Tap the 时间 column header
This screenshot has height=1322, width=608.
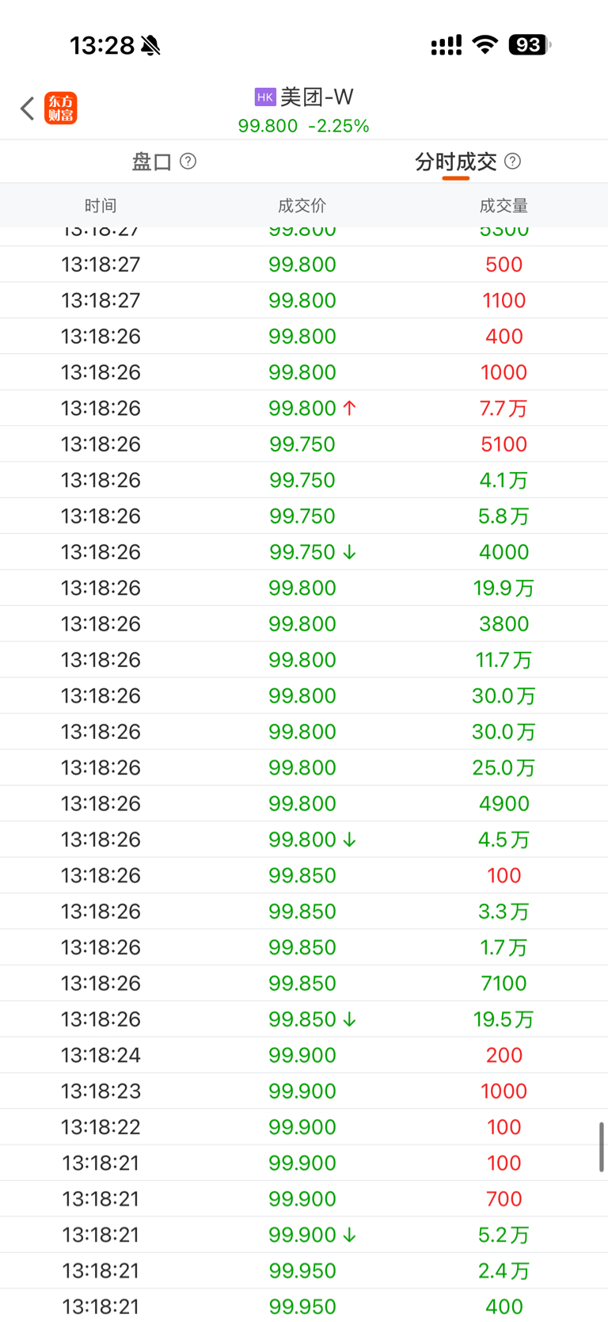(101, 206)
